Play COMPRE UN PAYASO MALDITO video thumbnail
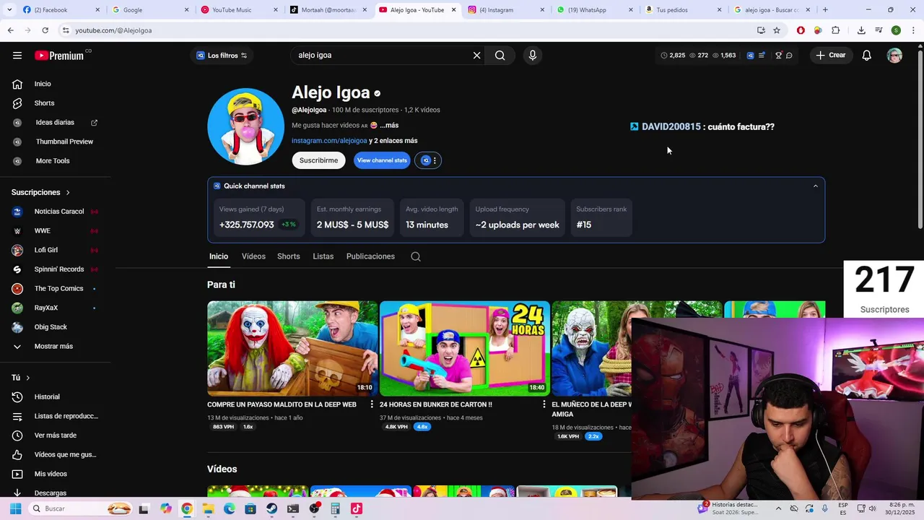Screen dimensions: 924x520 pyautogui.click(x=292, y=348)
